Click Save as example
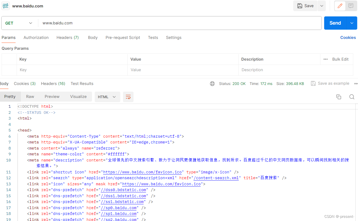This screenshot has width=358, height=221. coord(330,83)
